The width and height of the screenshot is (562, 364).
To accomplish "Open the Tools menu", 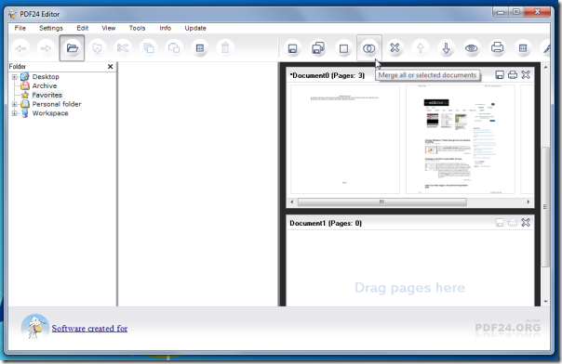I will click(x=138, y=28).
